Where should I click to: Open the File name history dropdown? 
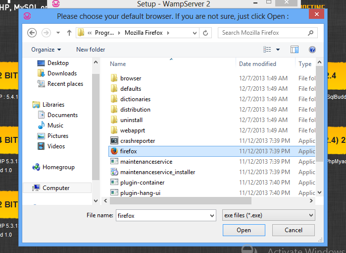(x=212, y=216)
